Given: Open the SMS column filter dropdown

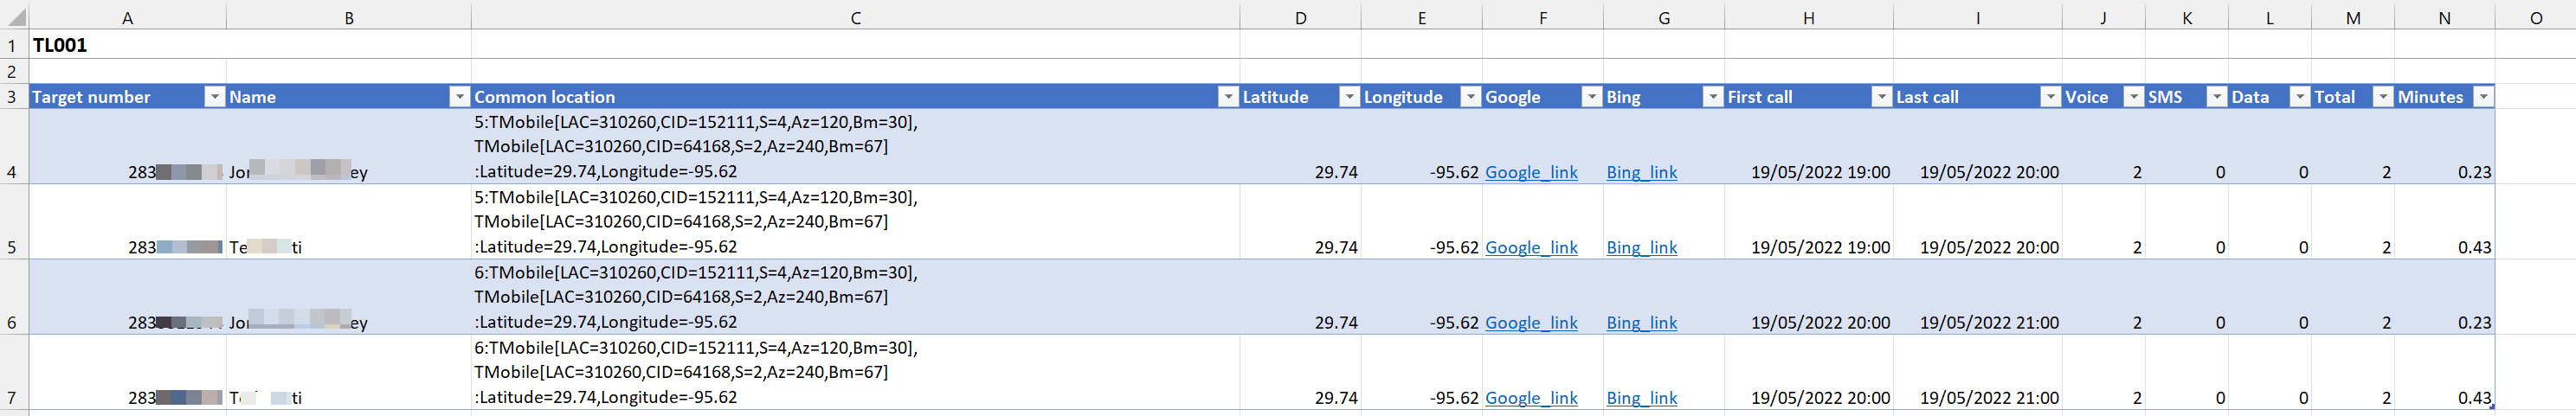Looking at the screenshot, I should point(2216,97).
